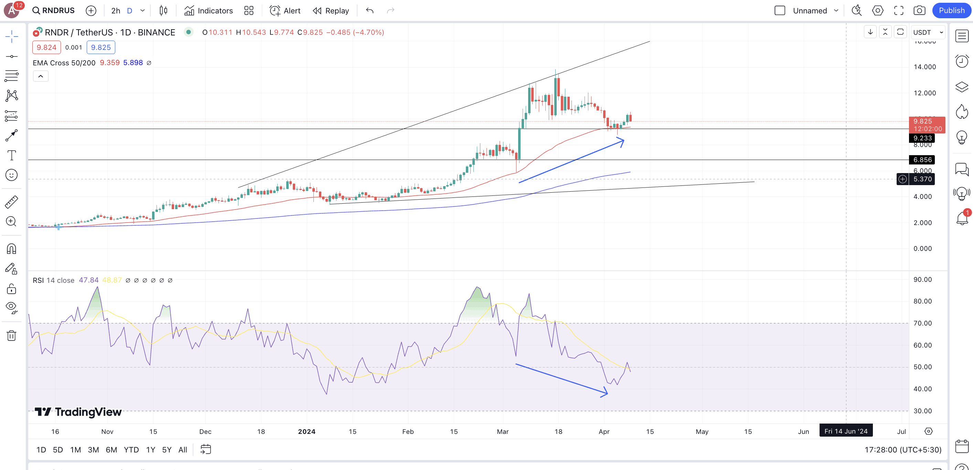Open the USDT currency dropdown
The width and height of the screenshot is (973, 470).
pyautogui.click(x=928, y=32)
